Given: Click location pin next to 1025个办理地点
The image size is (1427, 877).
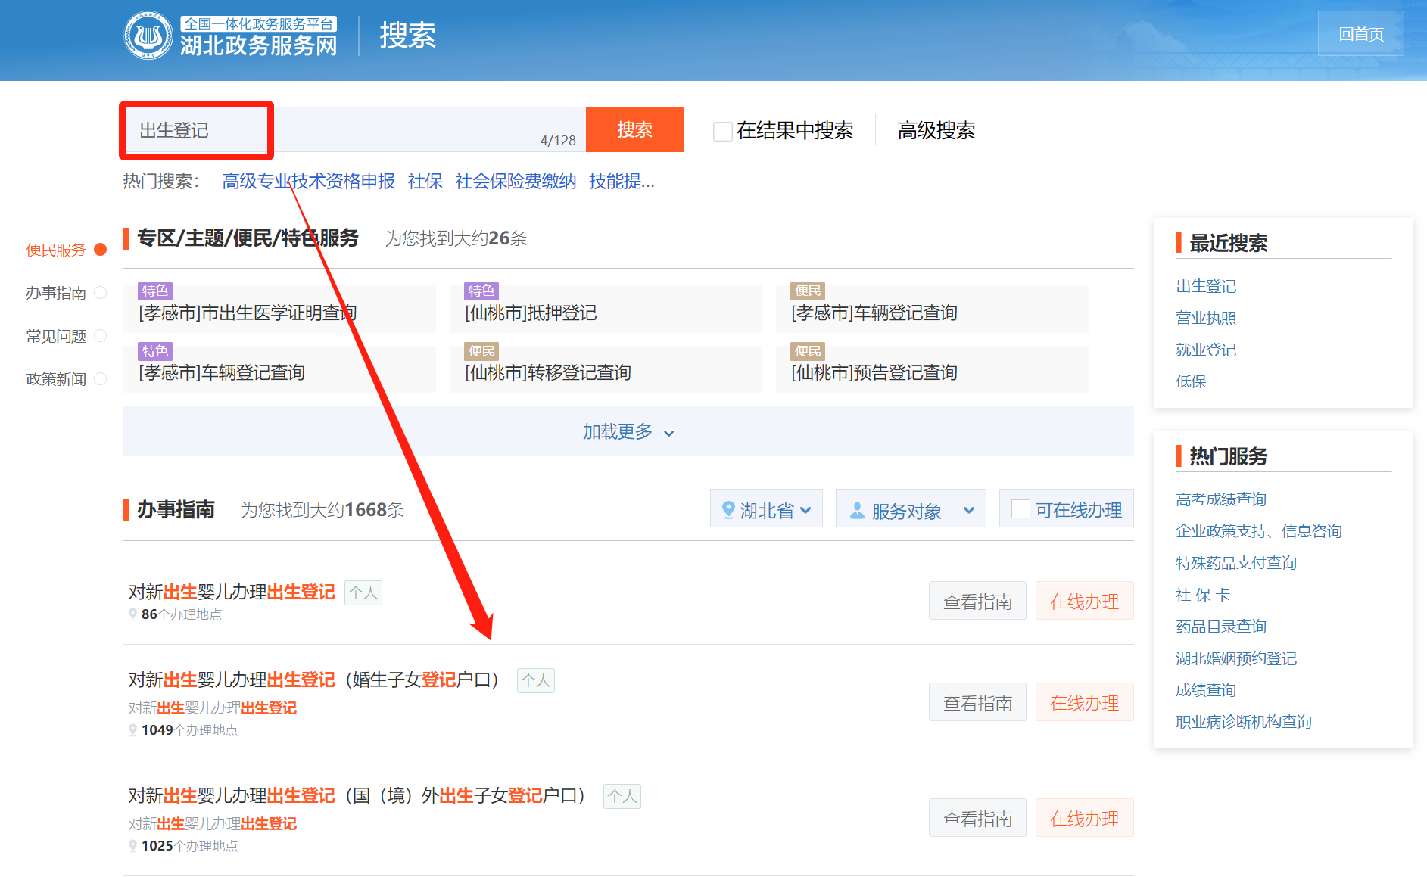Looking at the screenshot, I should click(x=133, y=846).
